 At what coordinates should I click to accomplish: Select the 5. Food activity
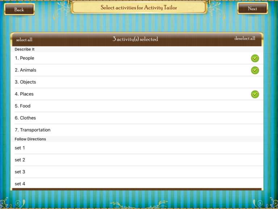click(x=137, y=106)
